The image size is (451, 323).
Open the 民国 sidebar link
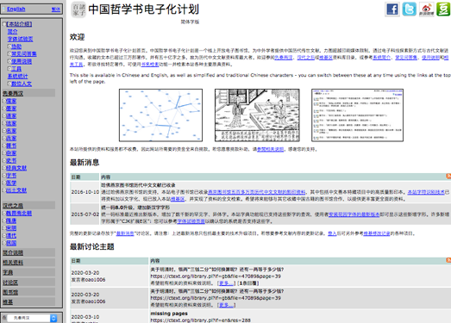coord(11,243)
